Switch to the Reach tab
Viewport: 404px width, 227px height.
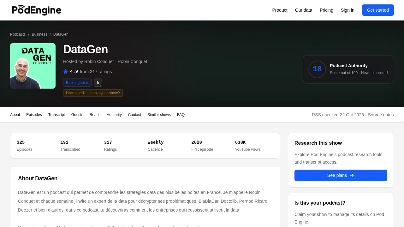click(x=95, y=115)
